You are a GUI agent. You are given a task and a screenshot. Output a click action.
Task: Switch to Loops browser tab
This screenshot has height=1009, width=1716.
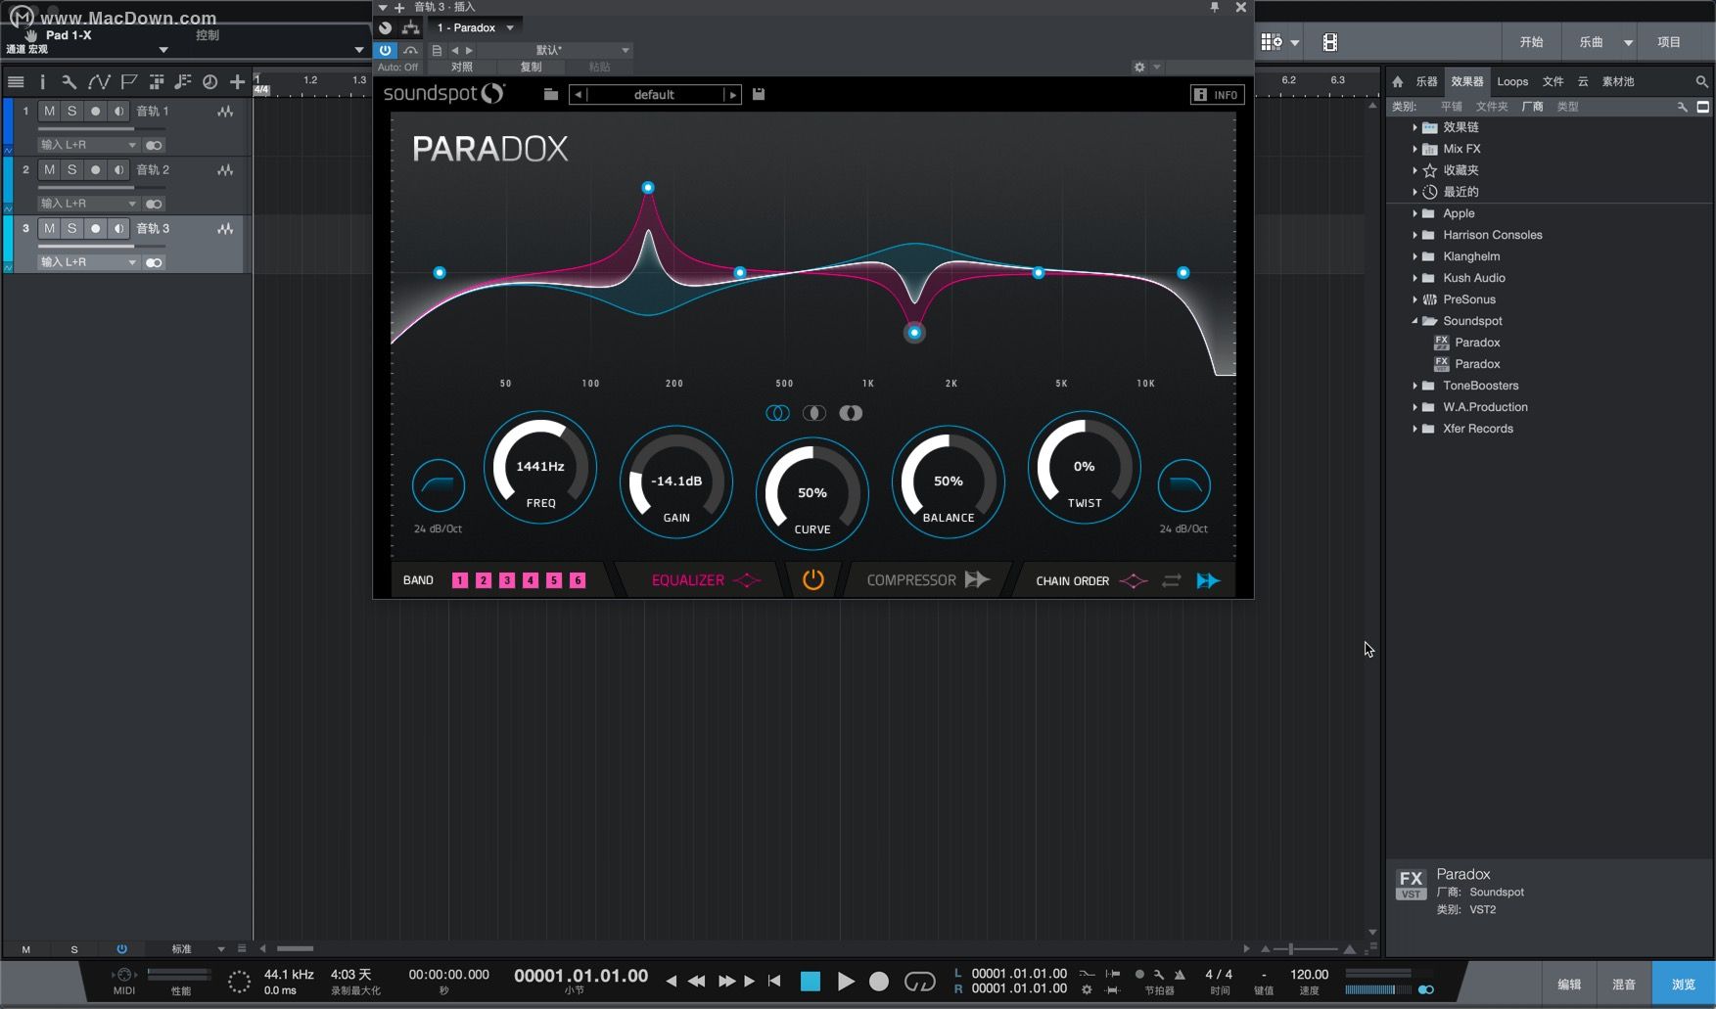(x=1512, y=82)
